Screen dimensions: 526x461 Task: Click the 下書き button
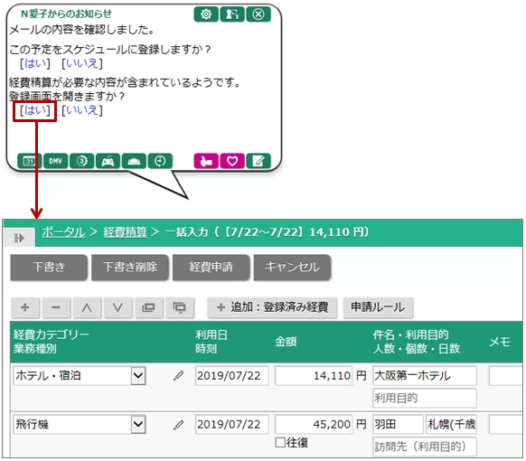[x=49, y=267]
